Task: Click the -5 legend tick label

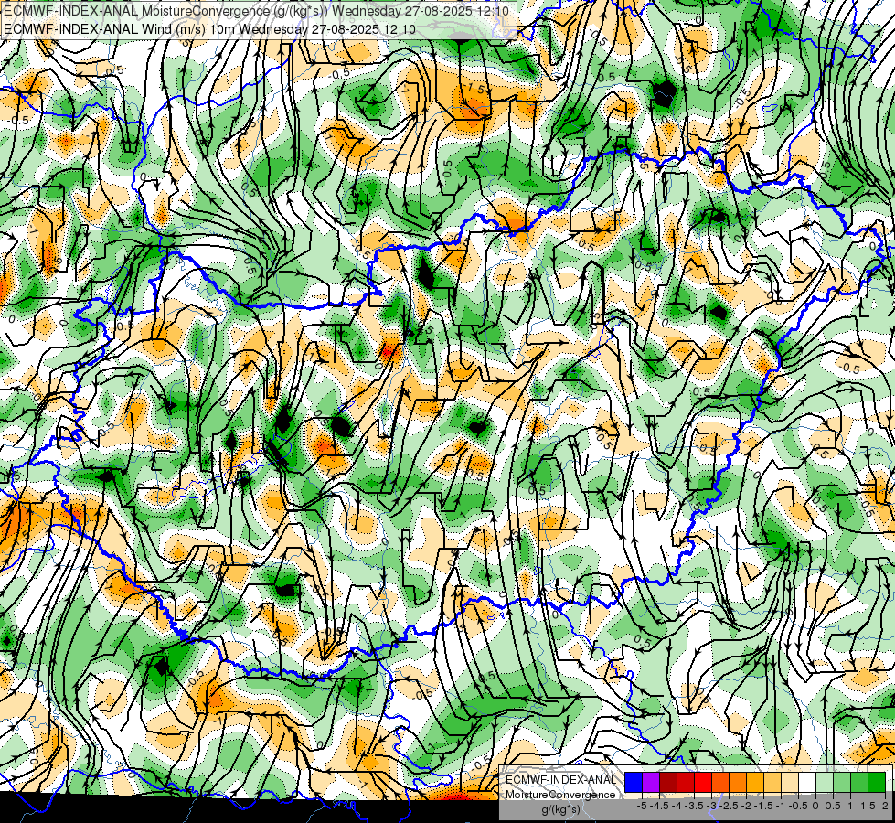Action: pos(642,806)
